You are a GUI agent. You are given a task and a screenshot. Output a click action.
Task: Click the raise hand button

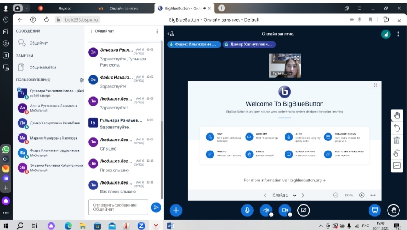coord(392,210)
